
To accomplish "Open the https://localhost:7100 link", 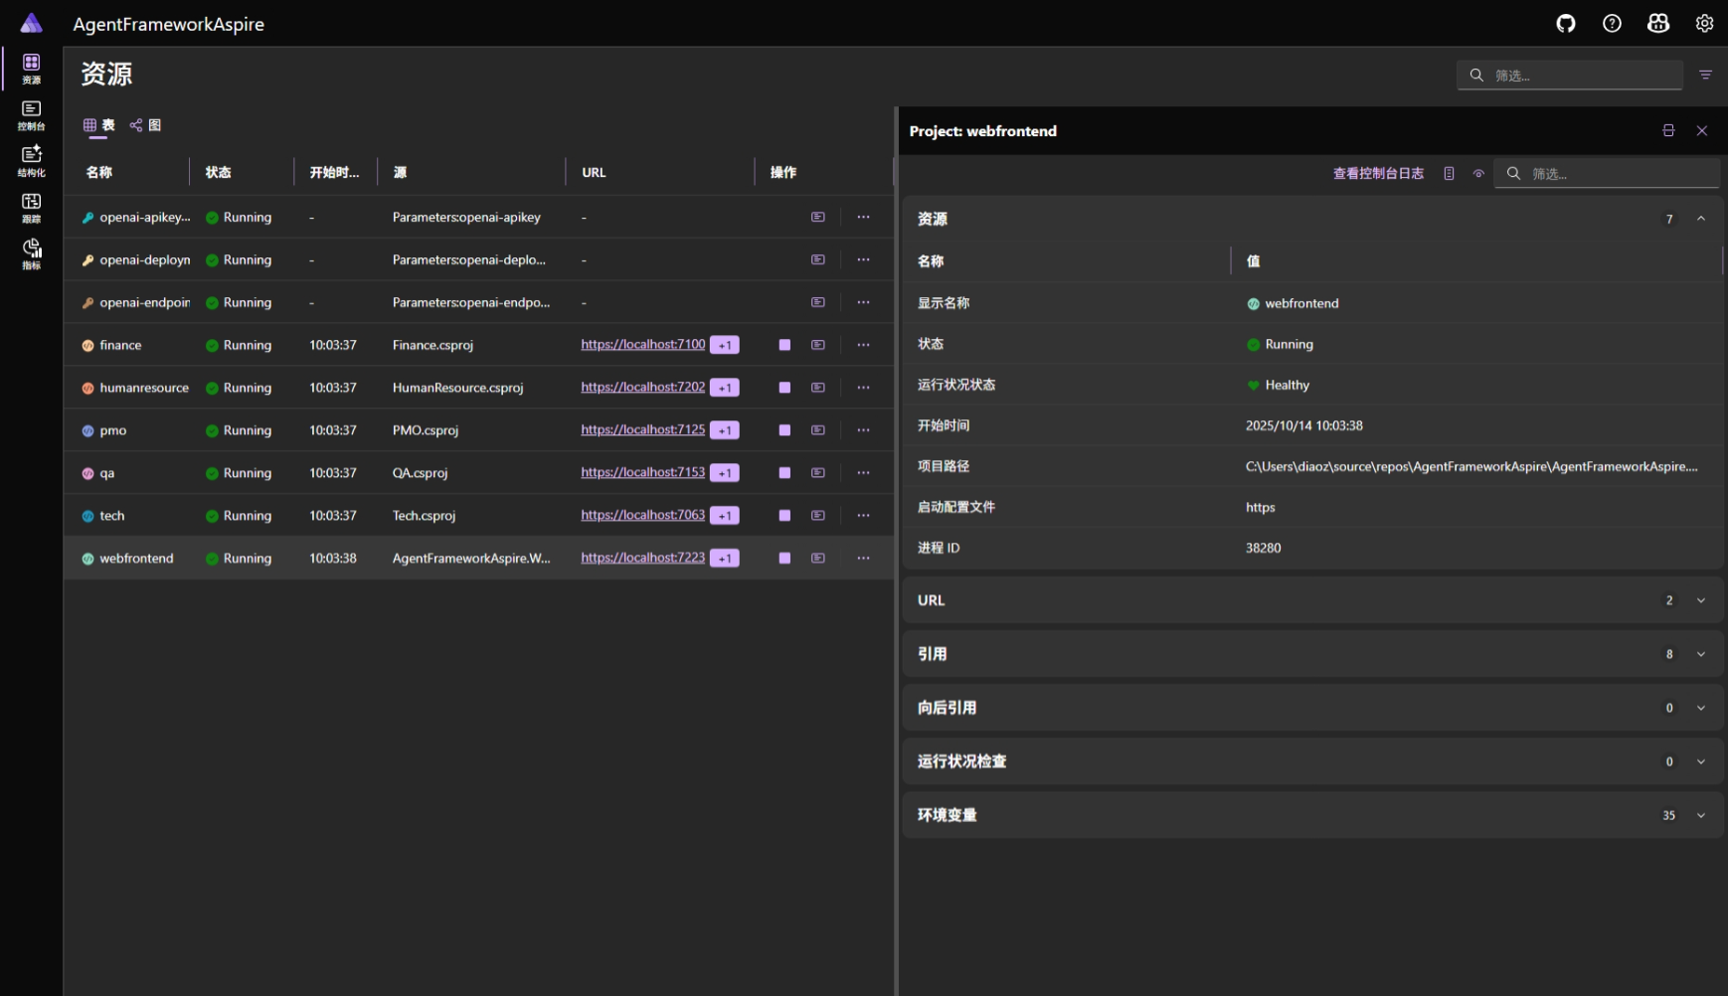I will pos(643,345).
